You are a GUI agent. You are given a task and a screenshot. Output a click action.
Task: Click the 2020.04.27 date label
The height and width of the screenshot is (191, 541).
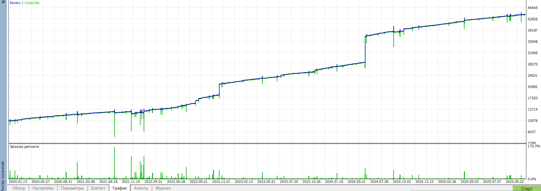pyautogui.click(x=41, y=182)
